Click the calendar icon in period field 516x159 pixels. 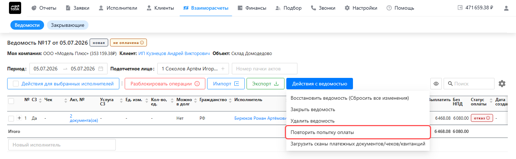click(101, 69)
